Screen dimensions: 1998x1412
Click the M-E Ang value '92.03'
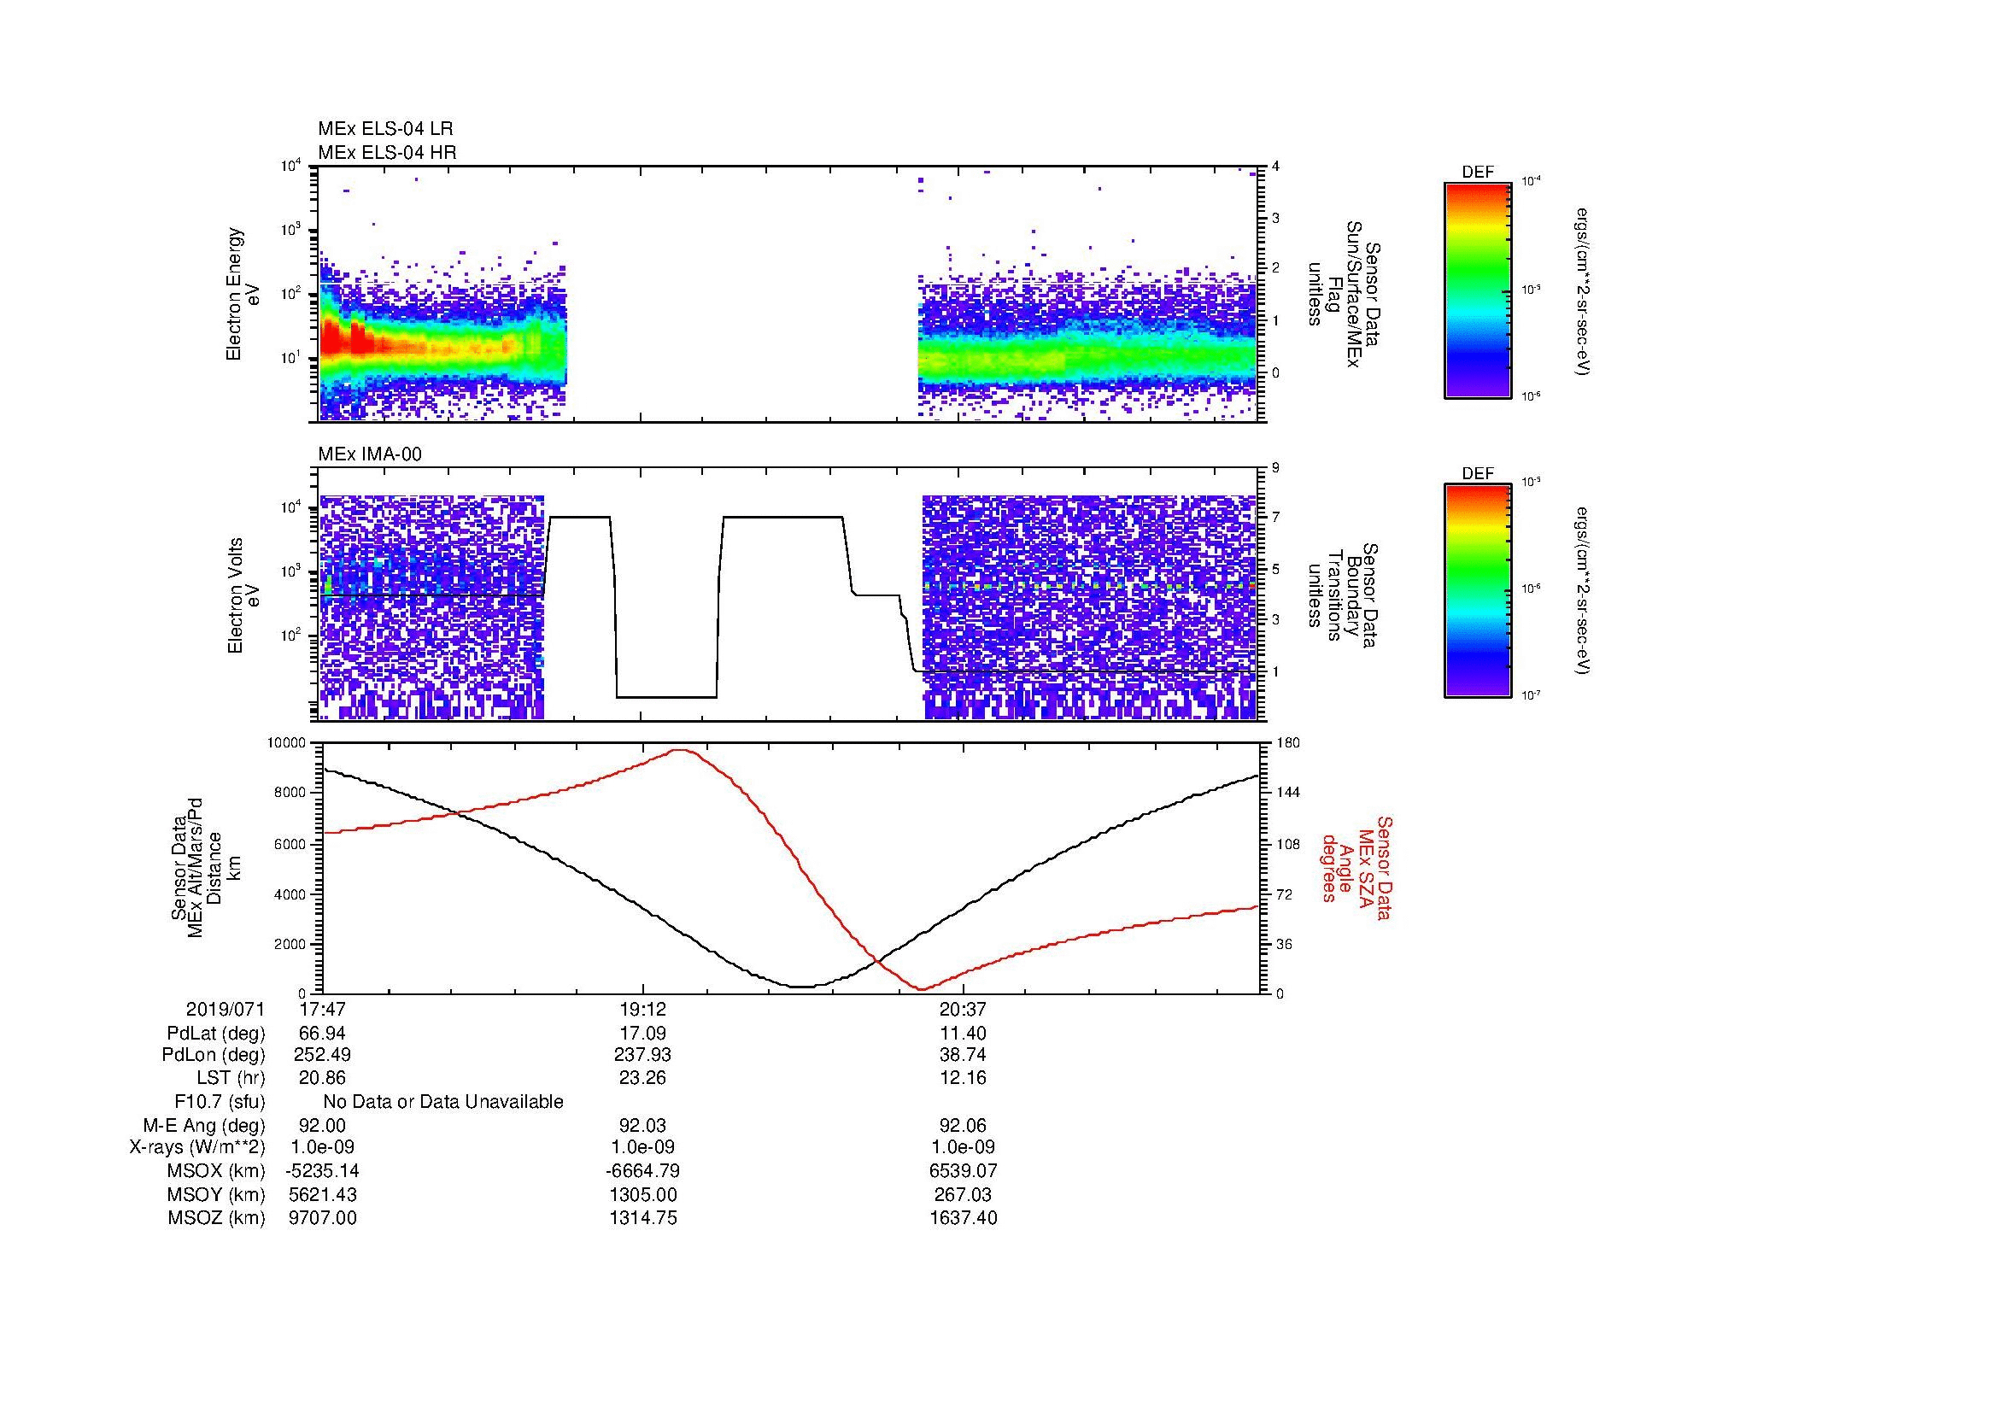click(642, 1126)
